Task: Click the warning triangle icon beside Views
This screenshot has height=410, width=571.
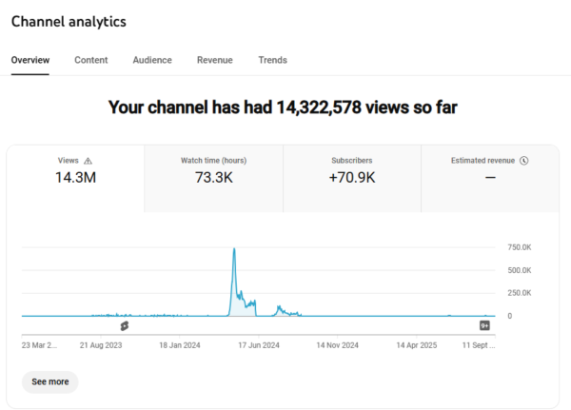Action: tap(89, 161)
